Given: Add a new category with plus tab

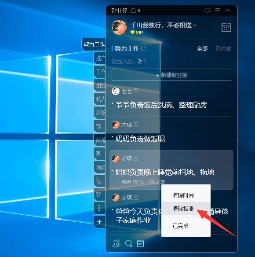Looking at the screenshot, I should point(99,222).
